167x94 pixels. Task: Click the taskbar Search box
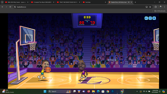[59, 91]
